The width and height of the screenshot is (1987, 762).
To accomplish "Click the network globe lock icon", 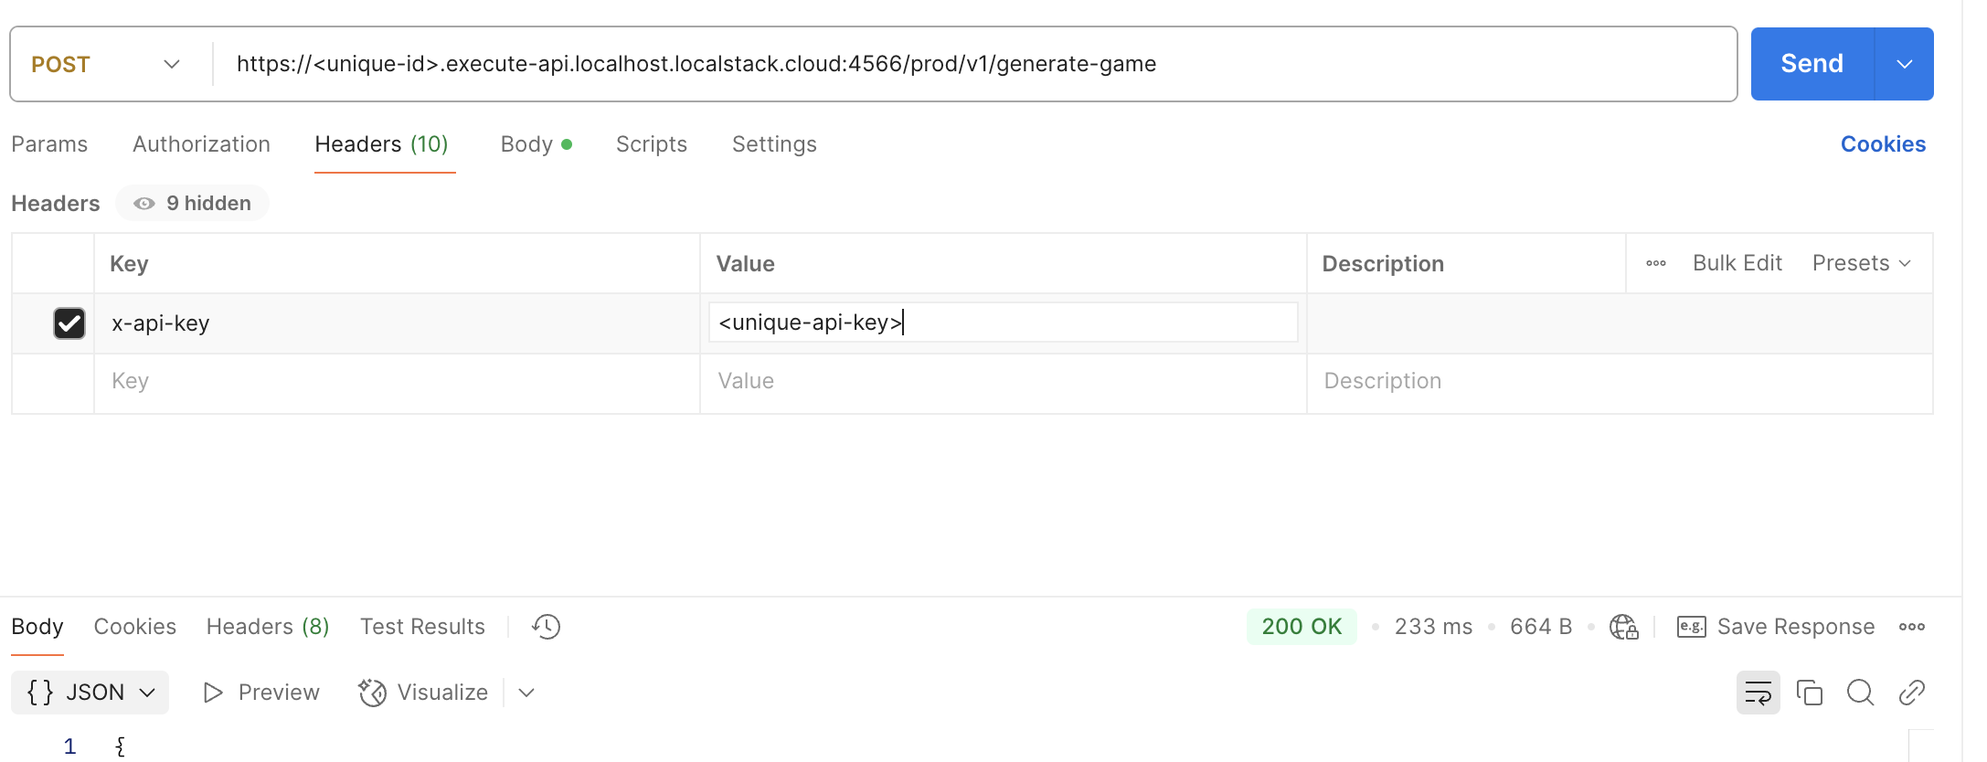I will click(1623, 627).
